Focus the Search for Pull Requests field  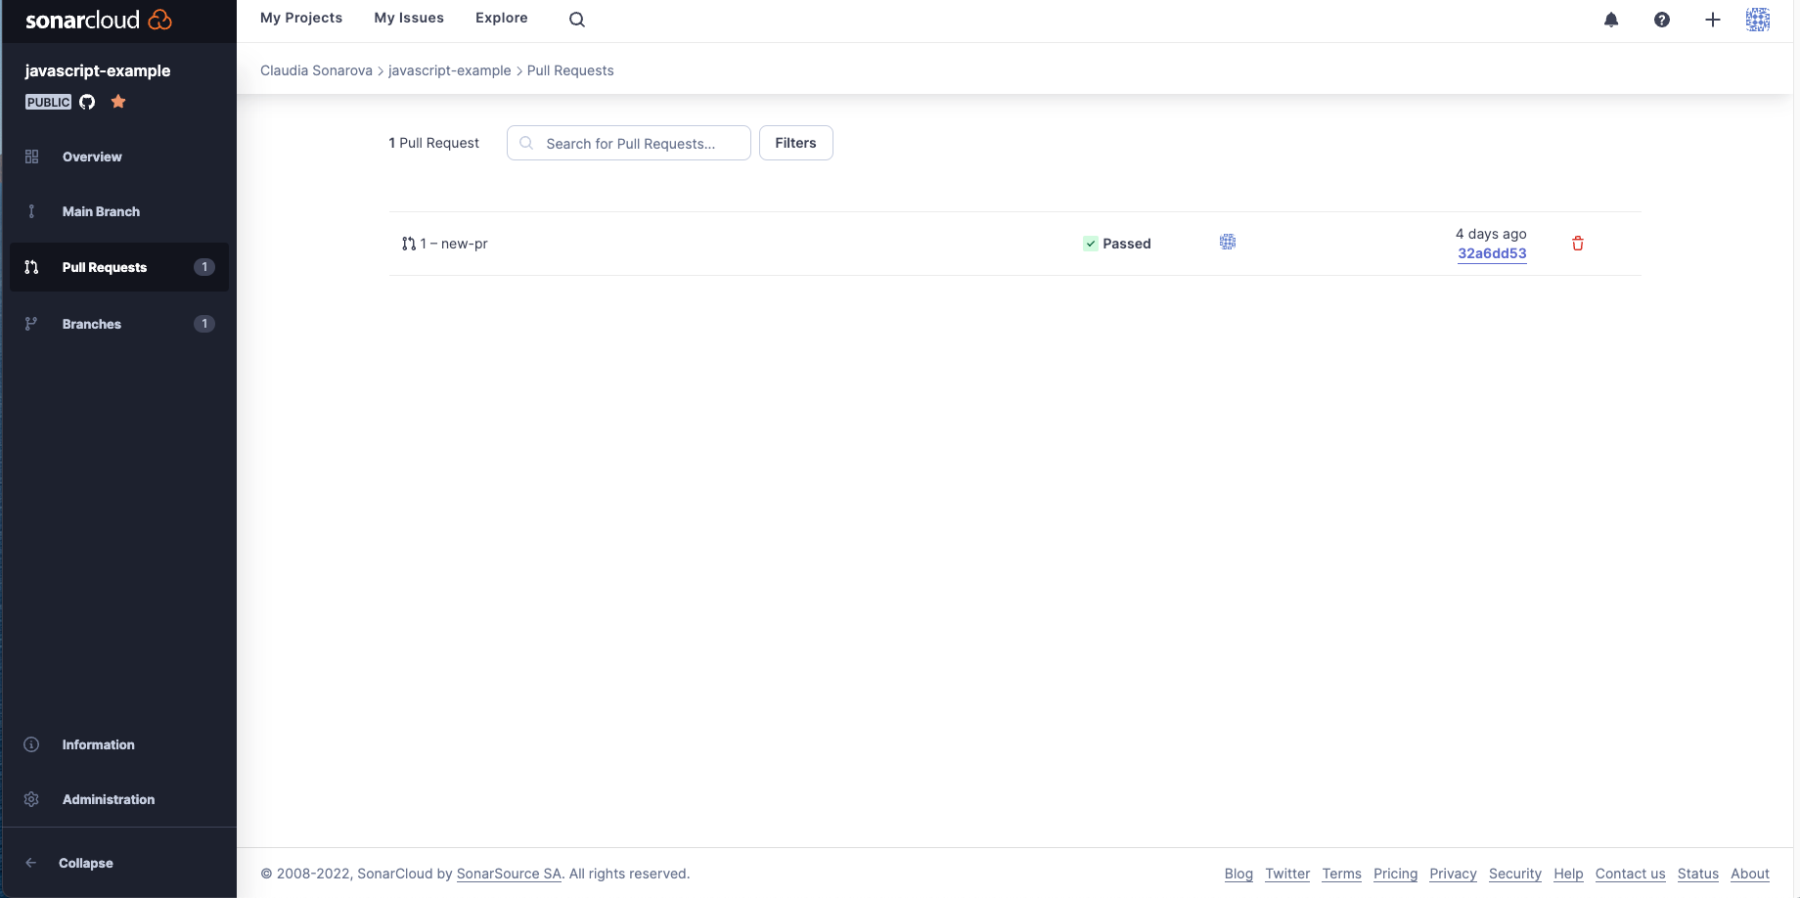click(629, 143)
